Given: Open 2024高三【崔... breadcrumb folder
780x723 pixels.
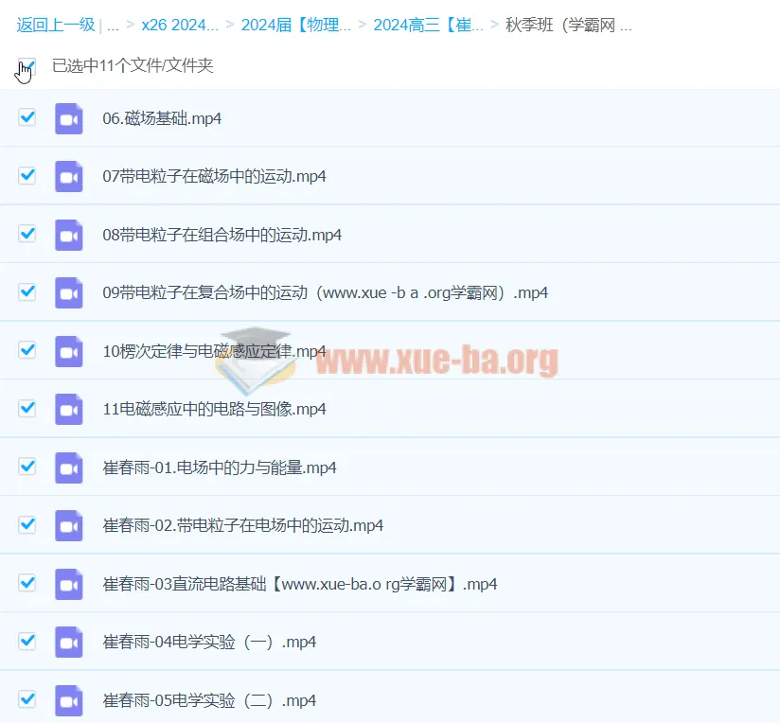Looking at the screenshot, I should coord(428,26).
